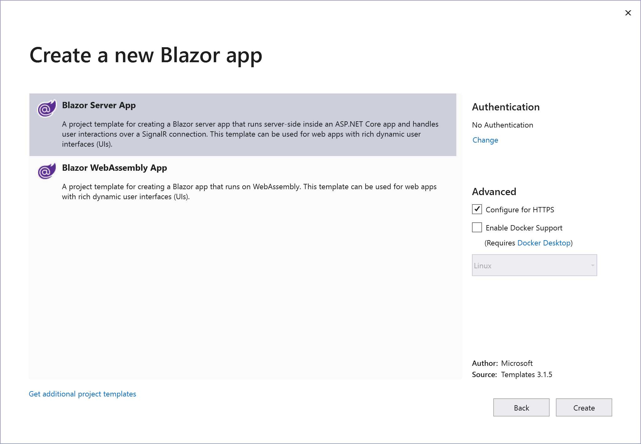Click the Templates 3.1.5 source text
641x444 pixels.
click(x=527, y=374)
